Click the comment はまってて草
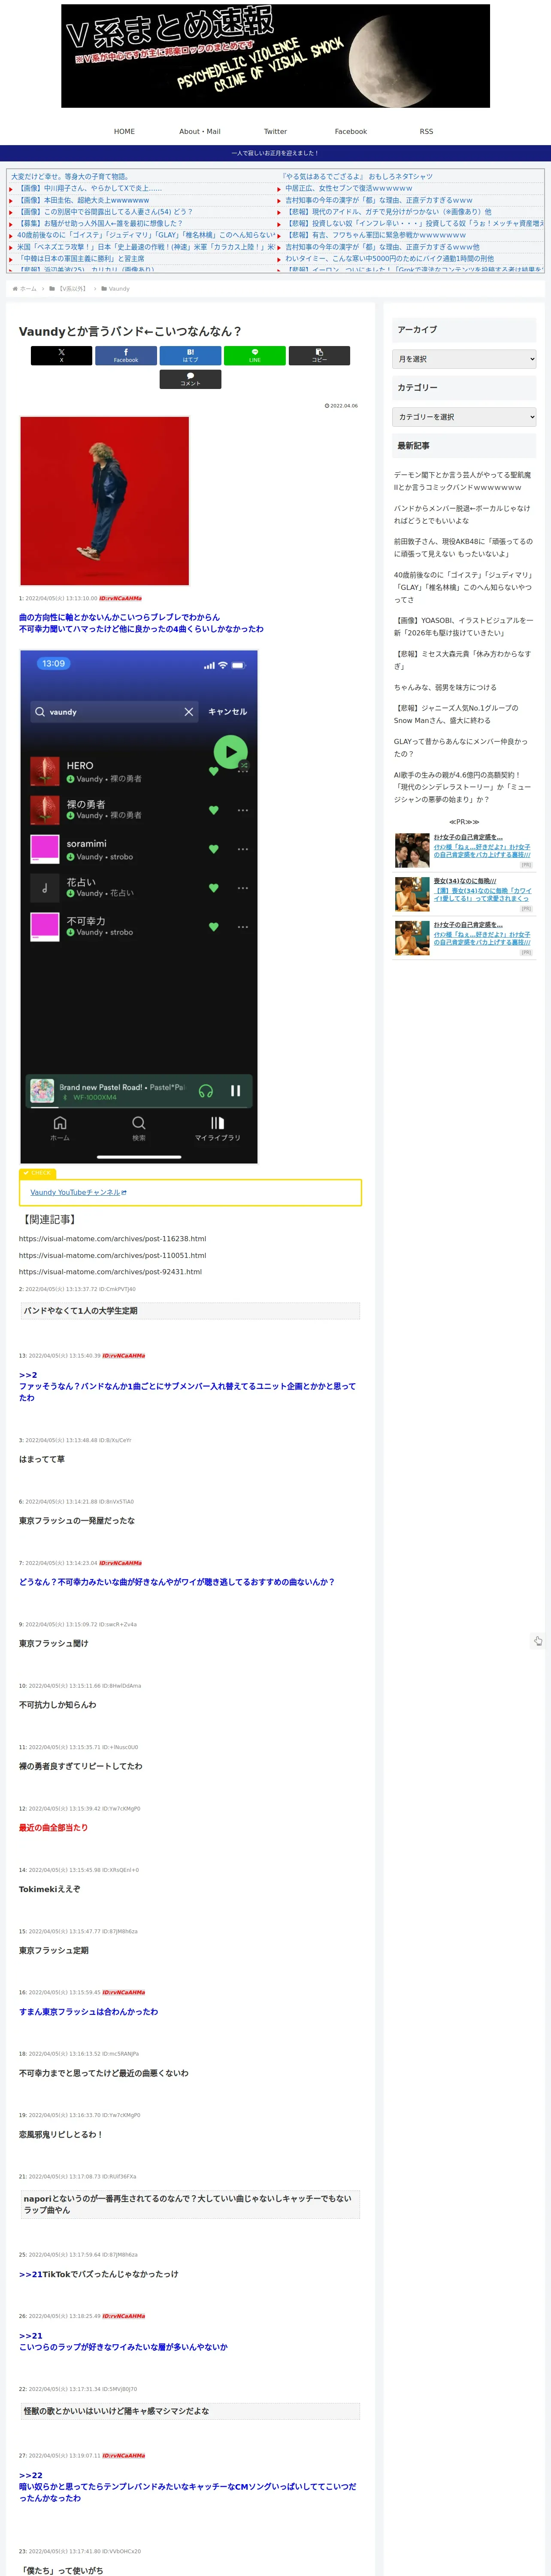The image size is (551, 2576). coord(41,1459)
